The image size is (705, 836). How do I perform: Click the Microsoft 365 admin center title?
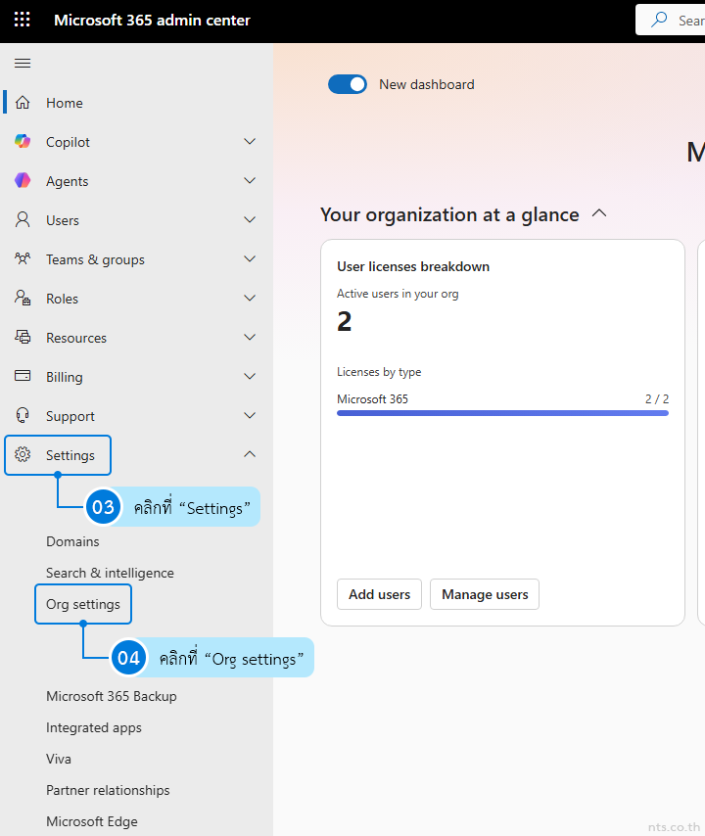pos(152,21)
